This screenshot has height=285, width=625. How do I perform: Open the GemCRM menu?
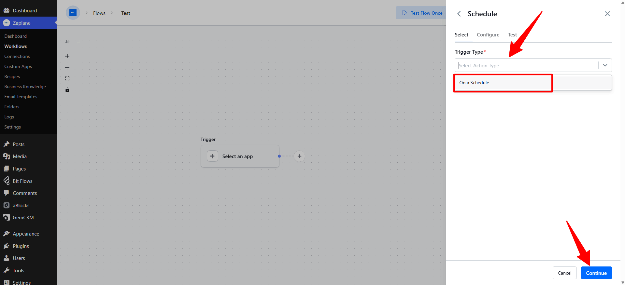pyautogui.click(x=29, y=218)
